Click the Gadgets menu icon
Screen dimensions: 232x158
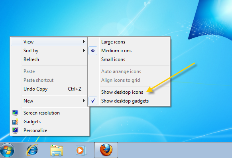pyautogui.click(x=15, y=122)
